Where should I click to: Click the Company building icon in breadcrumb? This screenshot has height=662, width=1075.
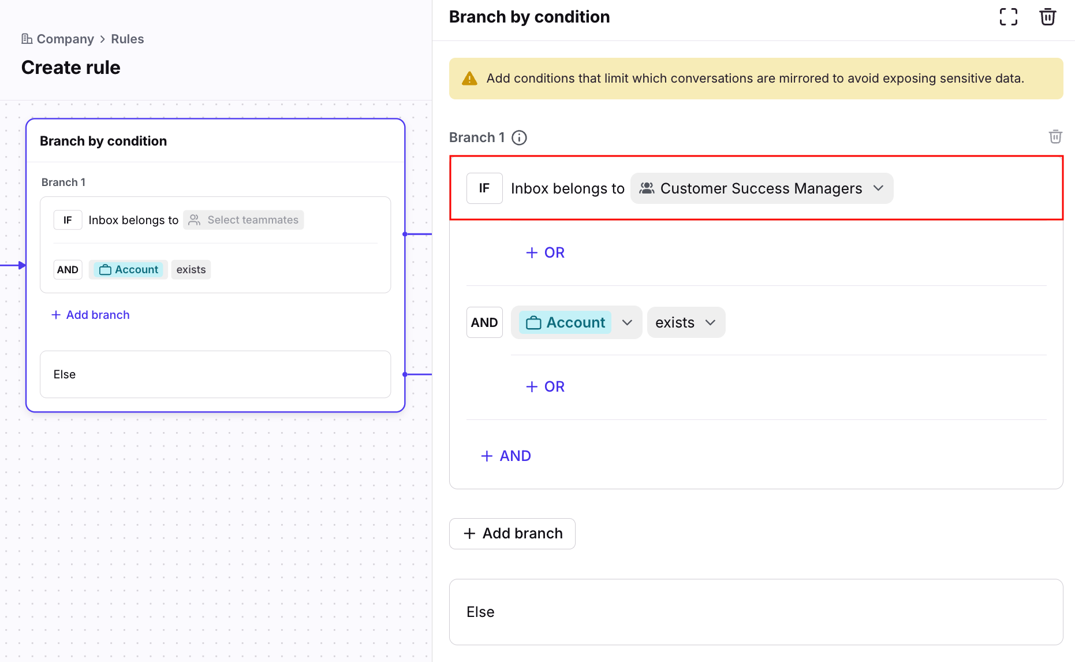click(27, 39)
